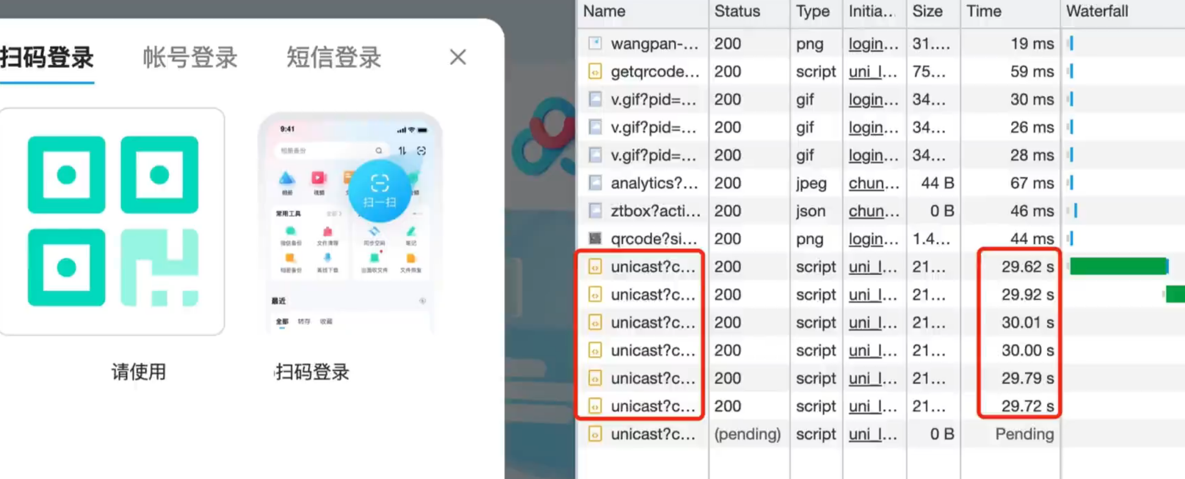Screen dimensions: 1185x479
Task: Click the getqrcode script file icon
Action: [x=595, y=71]
